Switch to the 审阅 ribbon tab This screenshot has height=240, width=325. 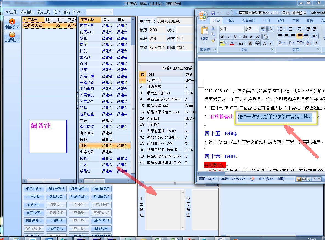pos(296,20)
